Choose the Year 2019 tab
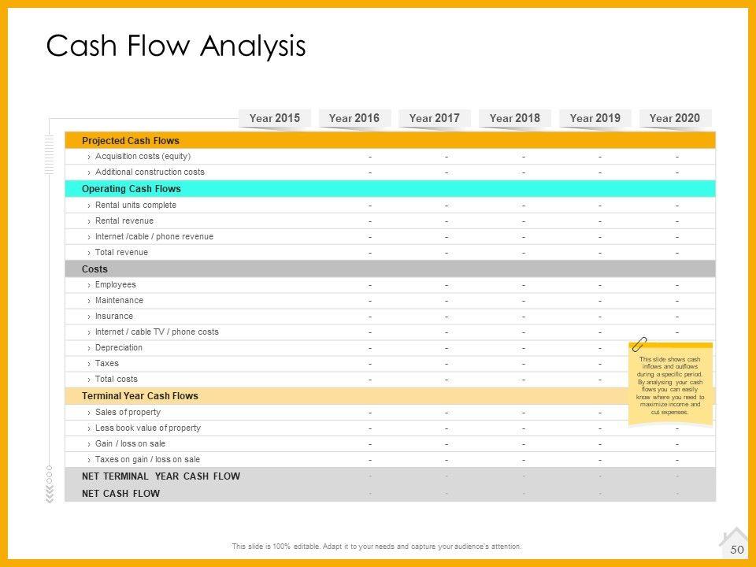 [x=595, y=118]
